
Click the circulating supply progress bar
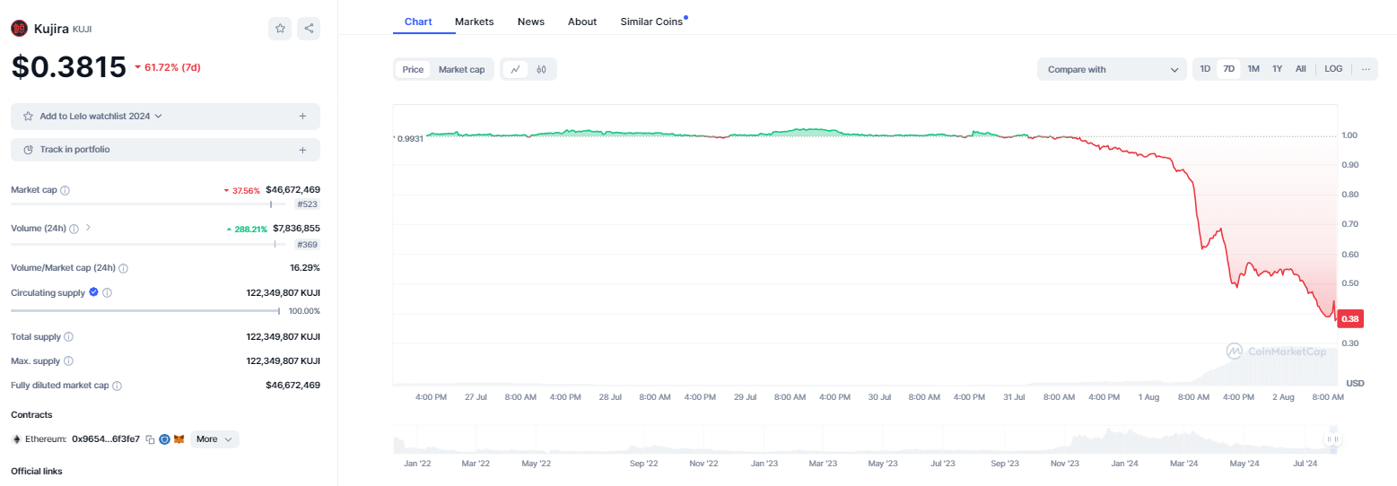pyautogui.click(x=145, y=311)
